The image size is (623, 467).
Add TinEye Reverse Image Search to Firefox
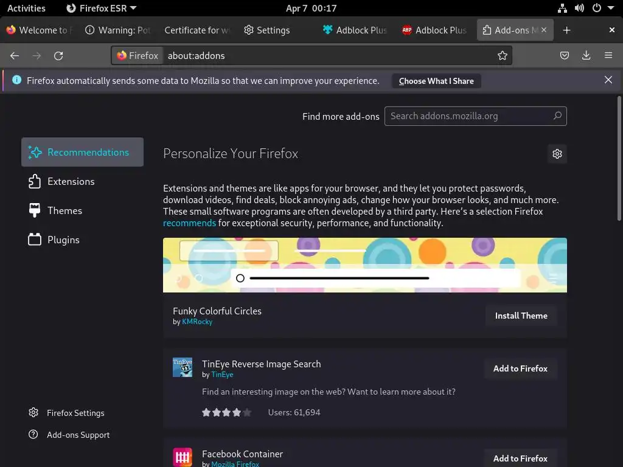(520, 368)
